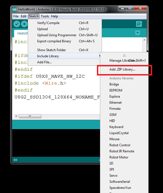This screenshot has width=163, height=193.
Task: Minimize the Arduino window
Action: pos(122,8)
